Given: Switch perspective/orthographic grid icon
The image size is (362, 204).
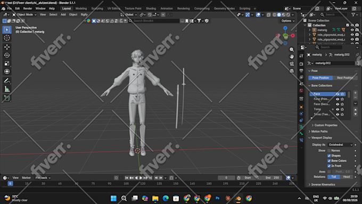Looking at the screenshot, I should point(292,71).
